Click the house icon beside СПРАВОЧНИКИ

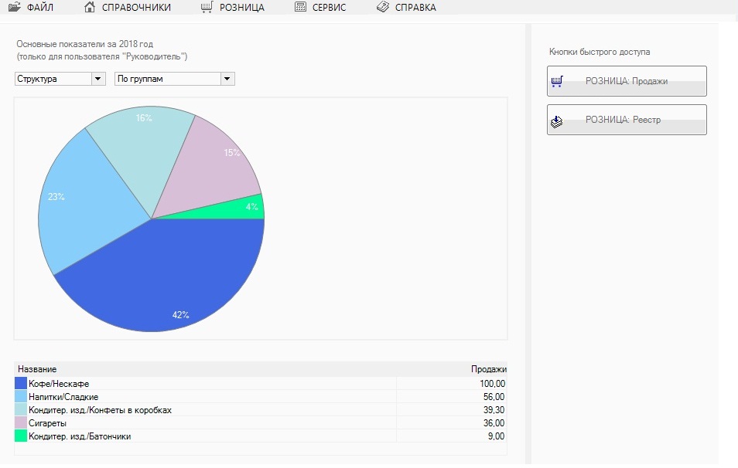[x=90, y=8]
